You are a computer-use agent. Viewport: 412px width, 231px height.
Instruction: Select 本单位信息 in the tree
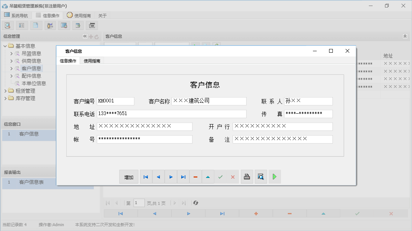click(x=34, y=83)
